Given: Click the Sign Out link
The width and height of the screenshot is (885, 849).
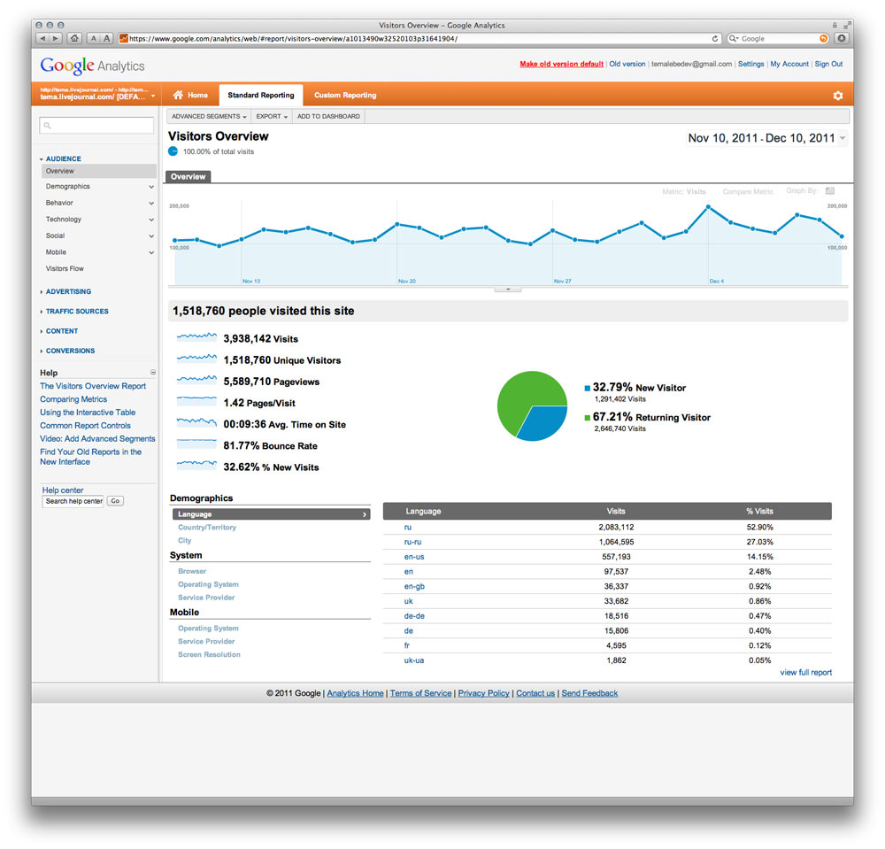Looking at the screenshot, I should (x=828, y=64).
